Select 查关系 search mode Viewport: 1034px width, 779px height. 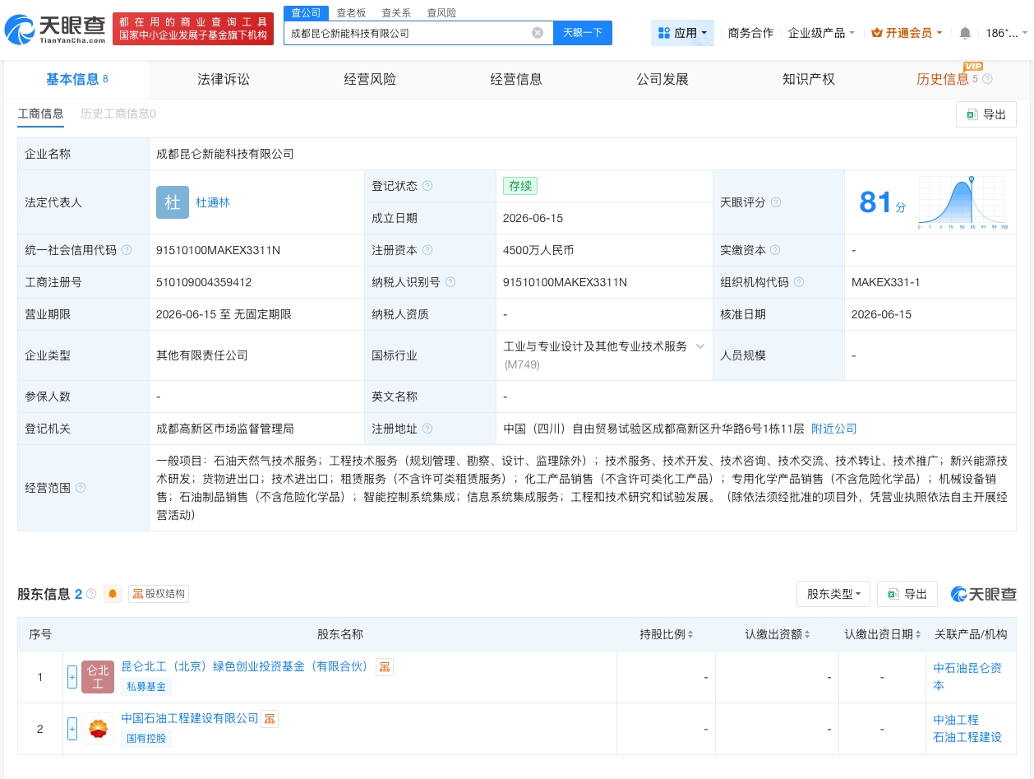[x=396, y=12]
